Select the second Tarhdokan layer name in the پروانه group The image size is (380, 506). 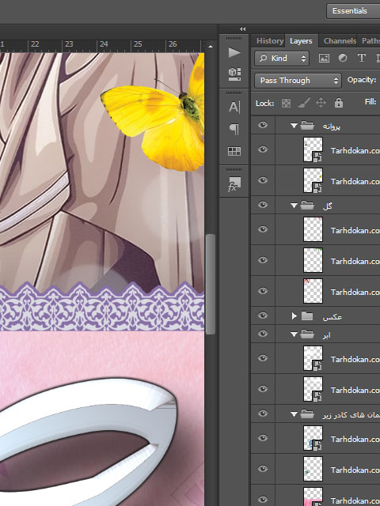click(x=355, y=181)
